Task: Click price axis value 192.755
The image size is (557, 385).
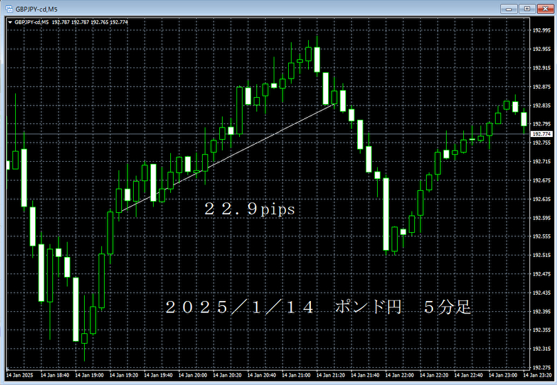Action: point(542,143)
